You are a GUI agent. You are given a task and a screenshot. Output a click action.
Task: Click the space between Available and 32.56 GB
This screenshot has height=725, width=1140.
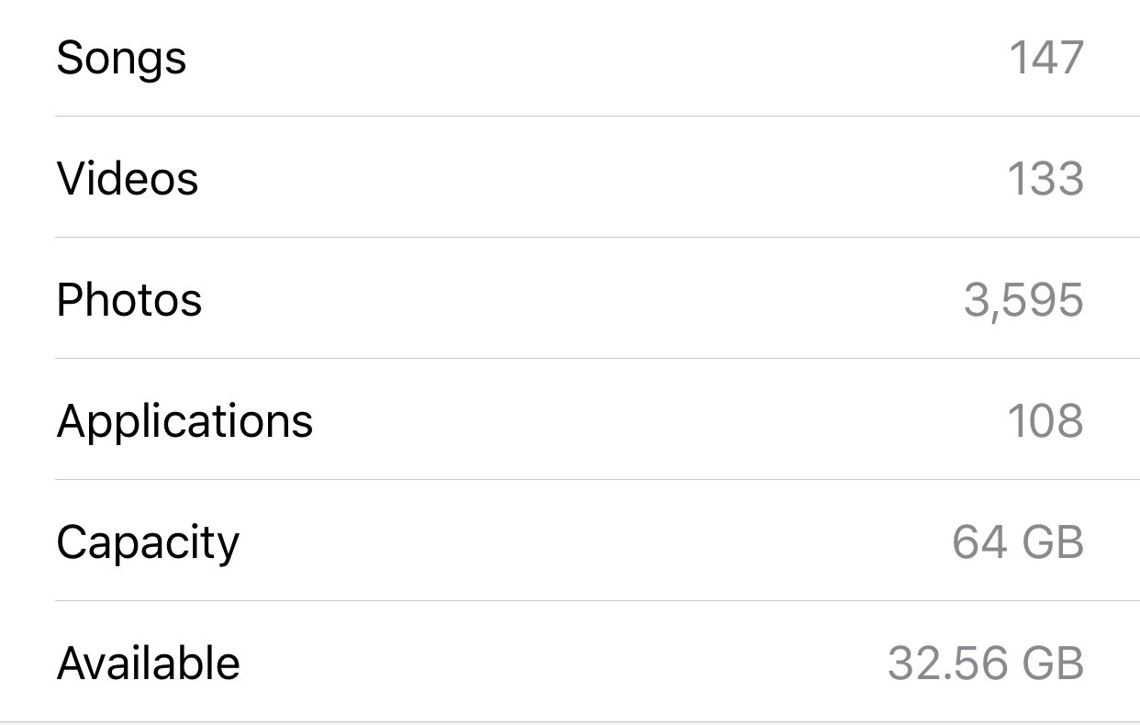point(564,663)
